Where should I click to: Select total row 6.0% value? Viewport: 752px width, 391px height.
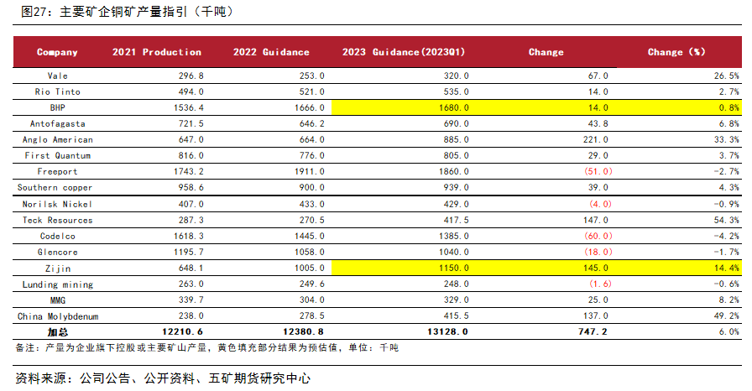729,331
